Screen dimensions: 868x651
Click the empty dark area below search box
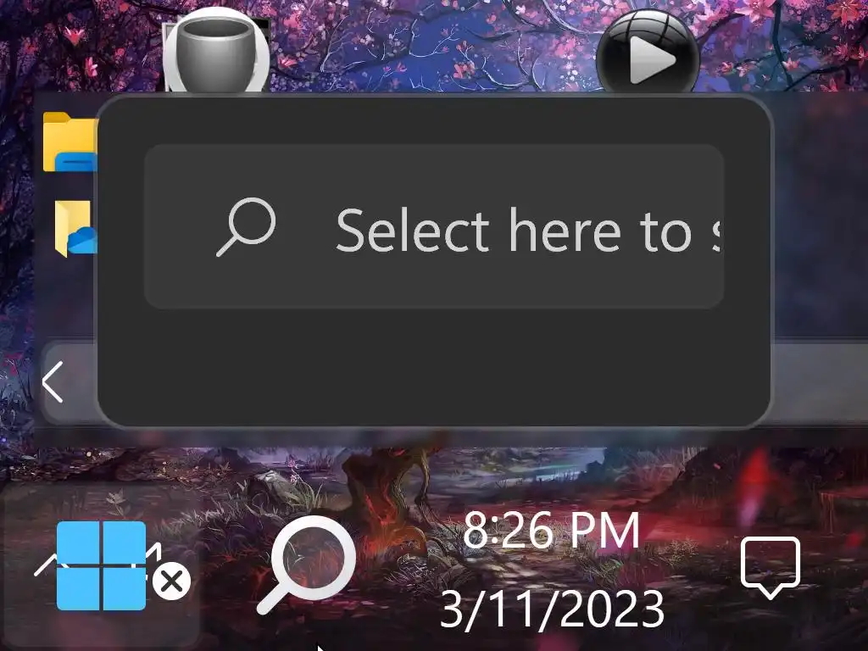434,365
